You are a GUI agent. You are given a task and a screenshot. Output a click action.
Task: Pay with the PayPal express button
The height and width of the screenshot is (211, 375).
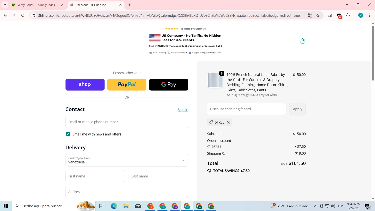coord(127,85)
